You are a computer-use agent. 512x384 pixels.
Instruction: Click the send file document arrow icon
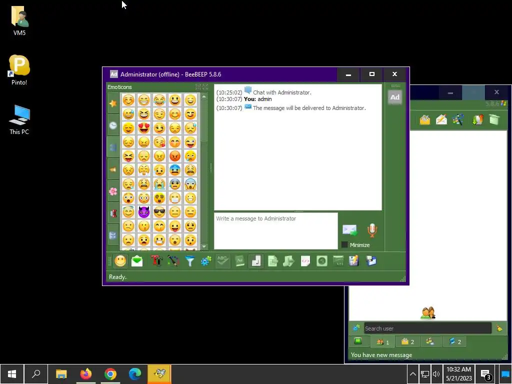(272, 261)
